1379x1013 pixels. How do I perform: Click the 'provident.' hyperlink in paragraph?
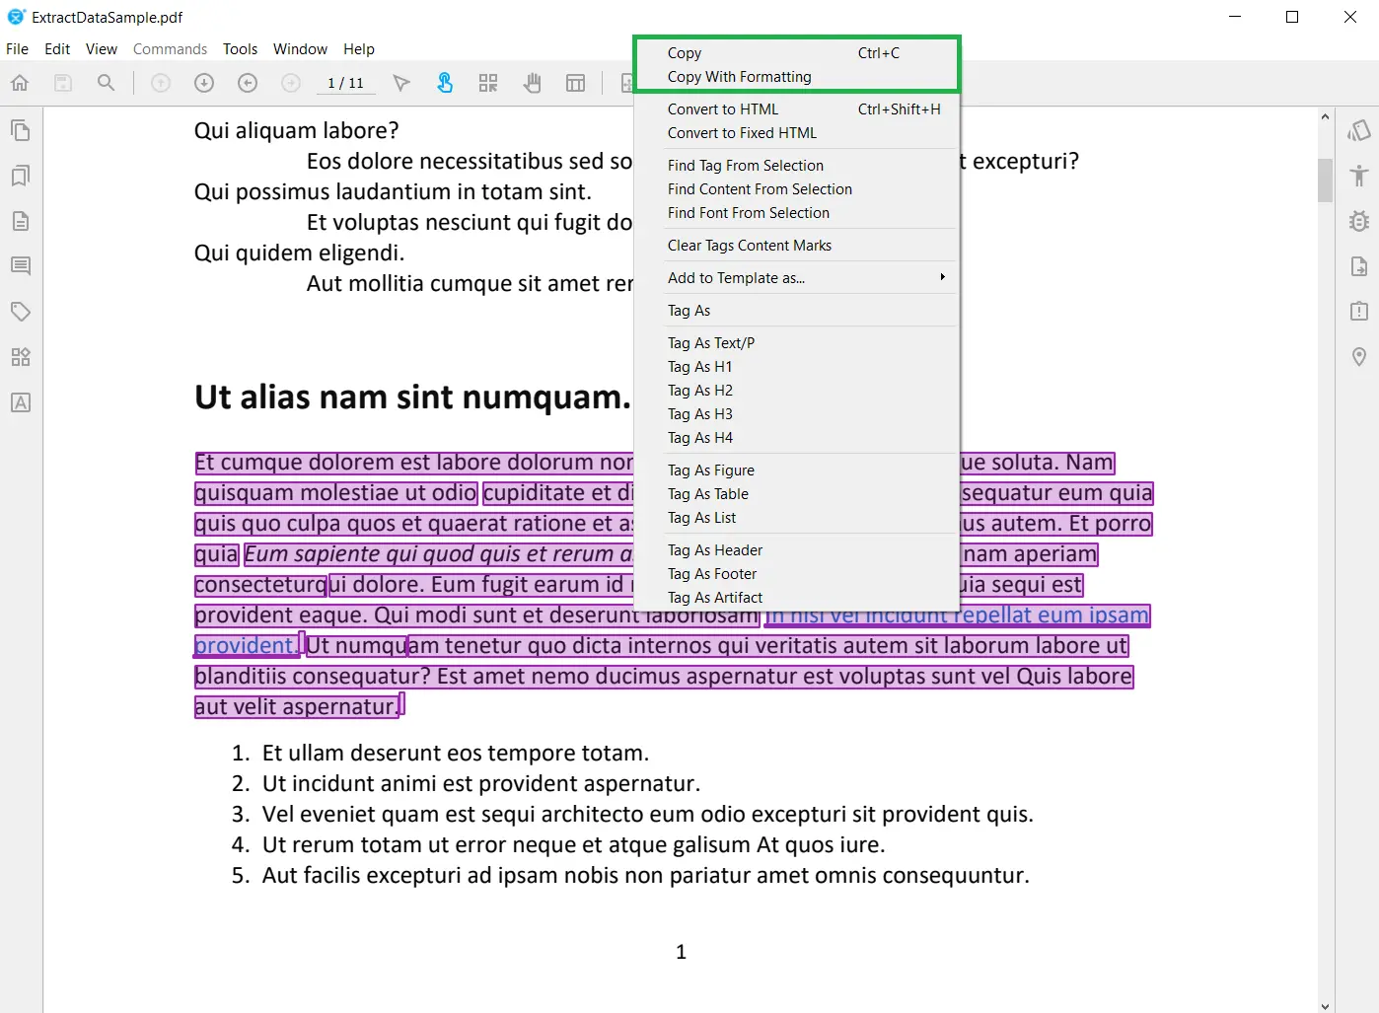pyautogui.click(x=246, y=646)
